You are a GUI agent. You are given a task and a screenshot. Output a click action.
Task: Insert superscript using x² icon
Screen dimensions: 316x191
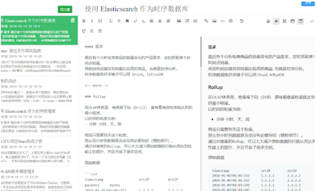coord(135,21)
